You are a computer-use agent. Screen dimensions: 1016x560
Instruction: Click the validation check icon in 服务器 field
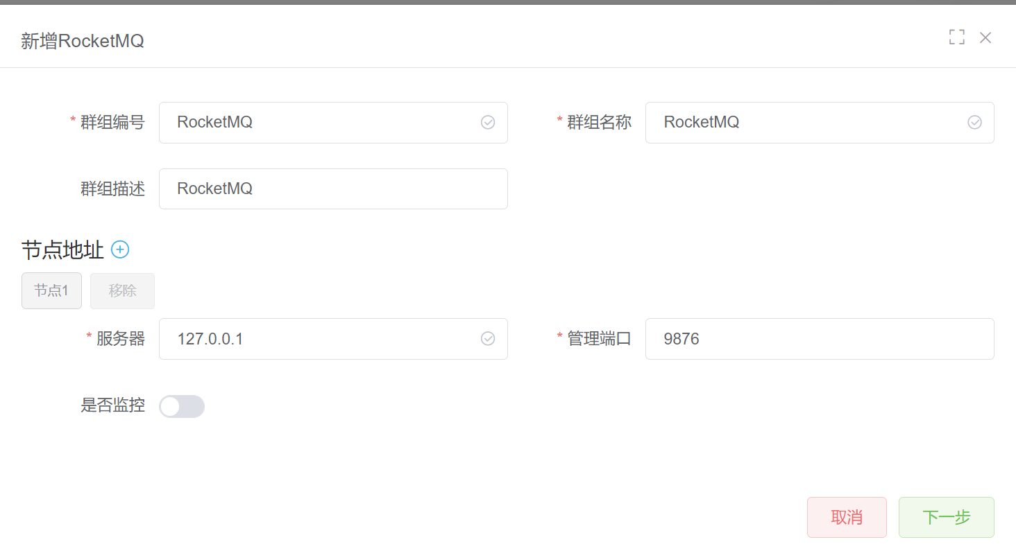(x=488, y=339)
